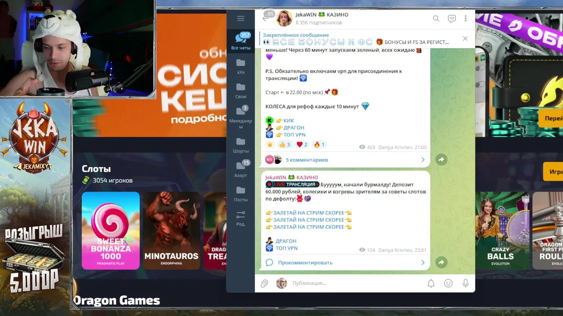This screenshot has height=316, width=563.
Task: Toggle silent broadcast bell icon
Action: pyautogui.click(x=431, y=284)
